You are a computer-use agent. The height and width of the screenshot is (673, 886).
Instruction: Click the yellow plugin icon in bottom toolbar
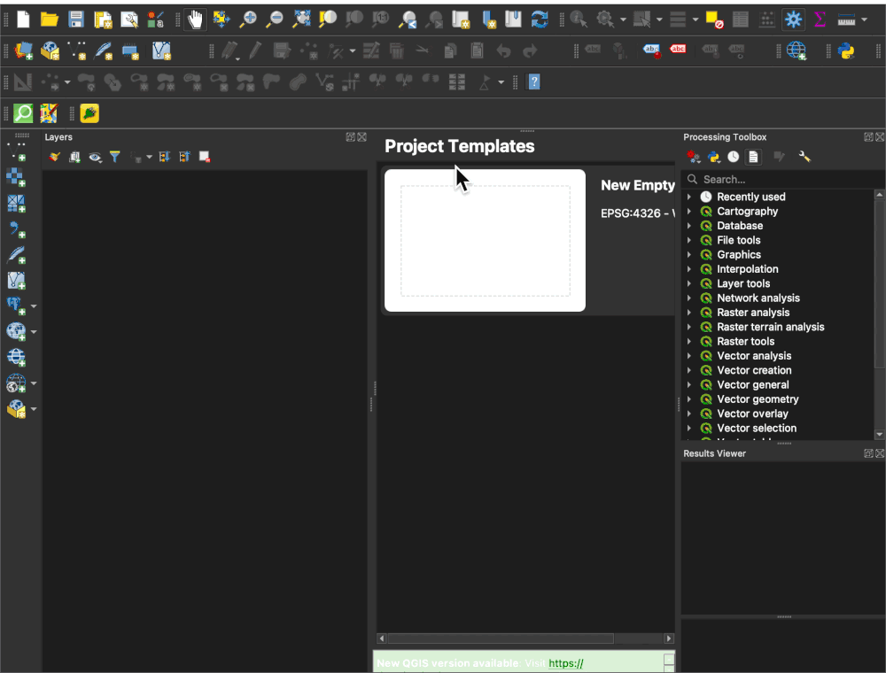(x=89, y=113)
